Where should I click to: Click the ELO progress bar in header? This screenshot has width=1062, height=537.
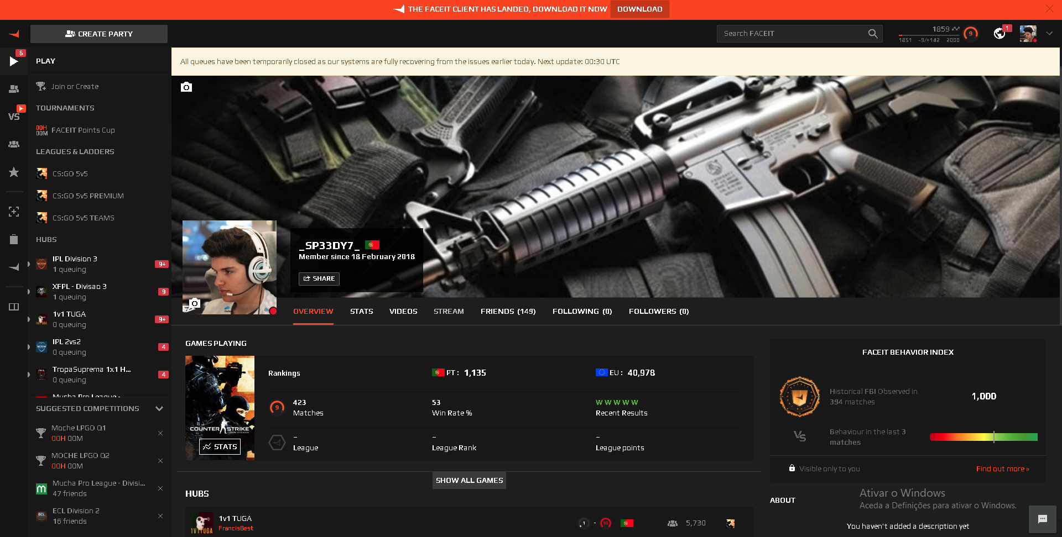click(929, 35)
